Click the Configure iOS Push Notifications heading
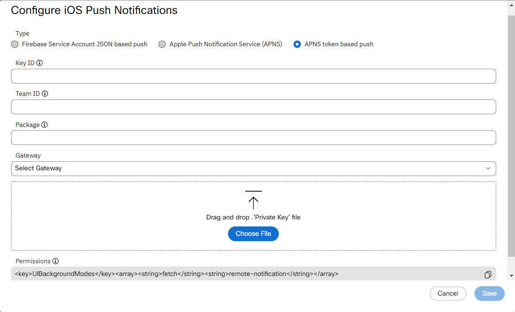This screenshot has width=515, height=312. [94, 10]
